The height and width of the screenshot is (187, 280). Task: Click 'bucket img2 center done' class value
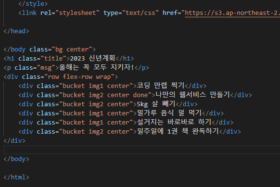[x=105, y=95]
